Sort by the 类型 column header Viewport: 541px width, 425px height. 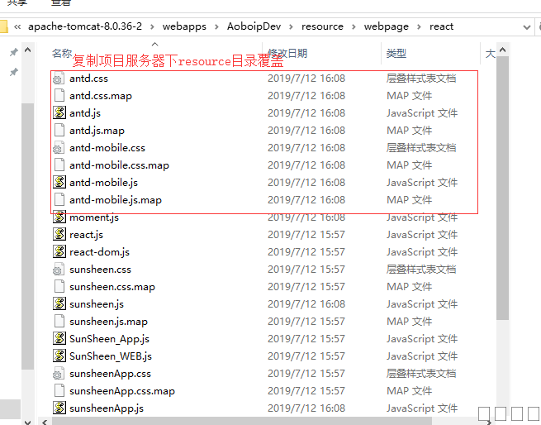click(396, 54)
